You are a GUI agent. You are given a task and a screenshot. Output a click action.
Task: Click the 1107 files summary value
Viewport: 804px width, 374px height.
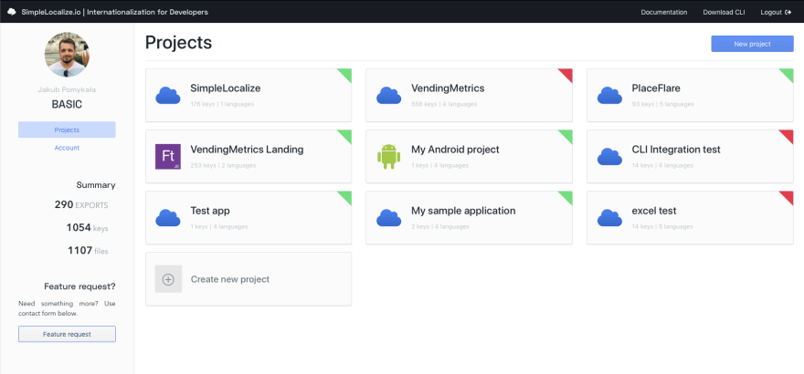click(89, 251)
